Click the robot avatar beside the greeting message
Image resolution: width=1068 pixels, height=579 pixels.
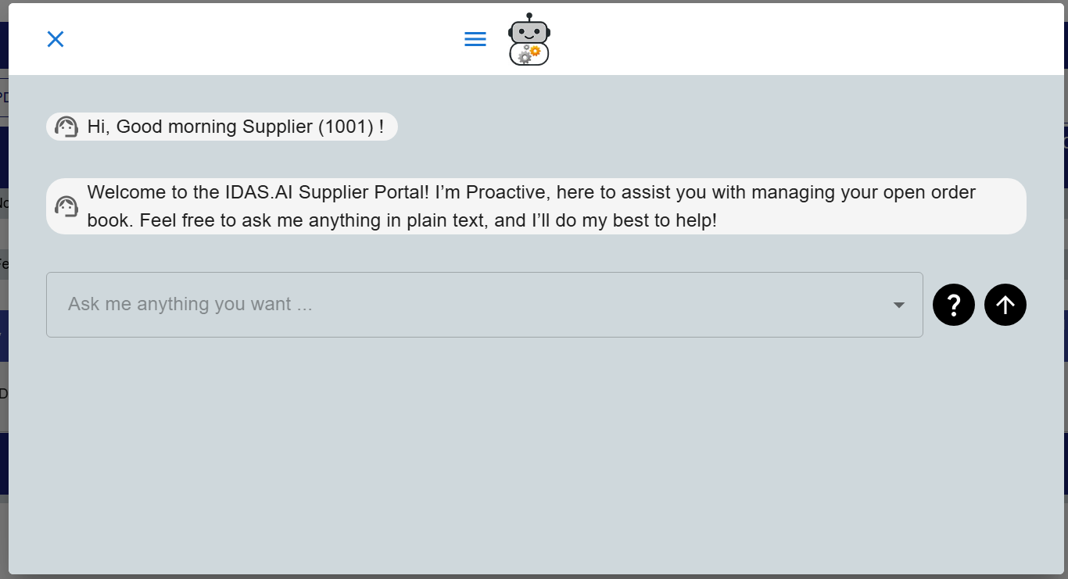(66, 126)
